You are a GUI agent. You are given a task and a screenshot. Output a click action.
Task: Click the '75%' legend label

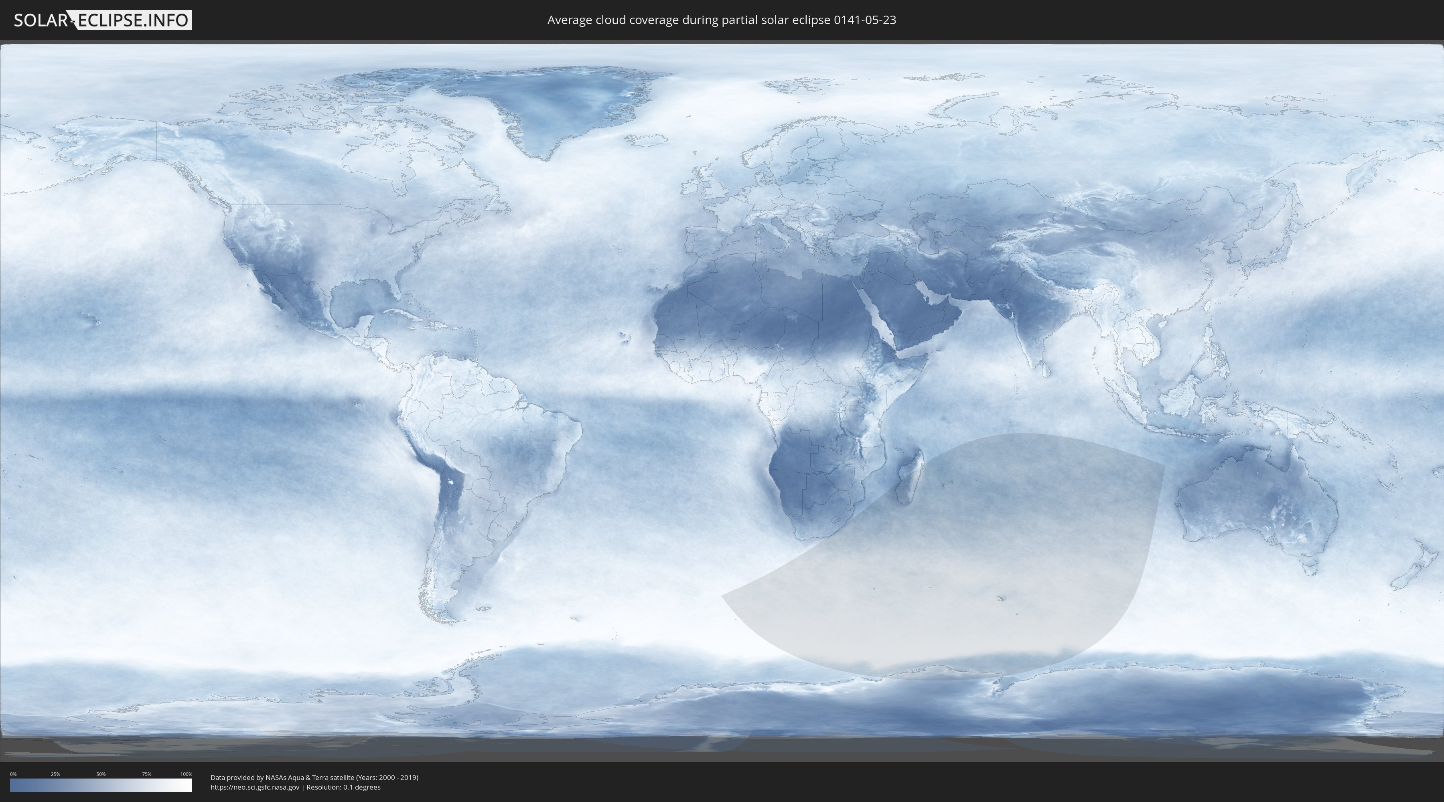point(146,774)
